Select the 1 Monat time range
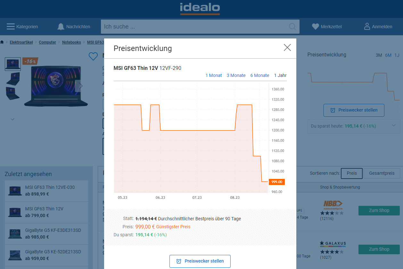This screenshot has height=269, width=403. (214, 75)
